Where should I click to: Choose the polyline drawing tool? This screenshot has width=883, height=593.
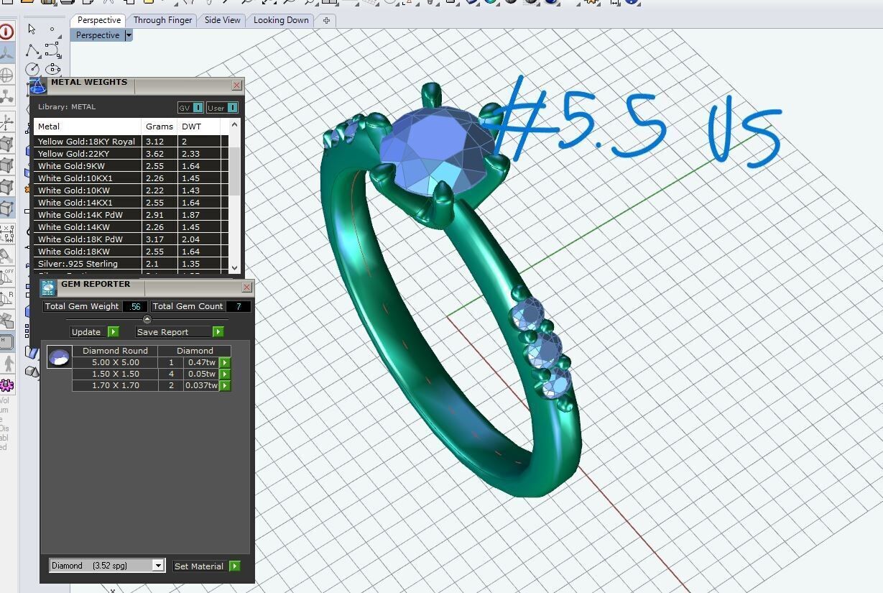(32, 50)
